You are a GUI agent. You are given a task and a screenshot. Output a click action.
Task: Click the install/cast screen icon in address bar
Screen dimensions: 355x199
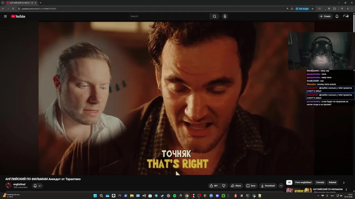tap(292, 9)
